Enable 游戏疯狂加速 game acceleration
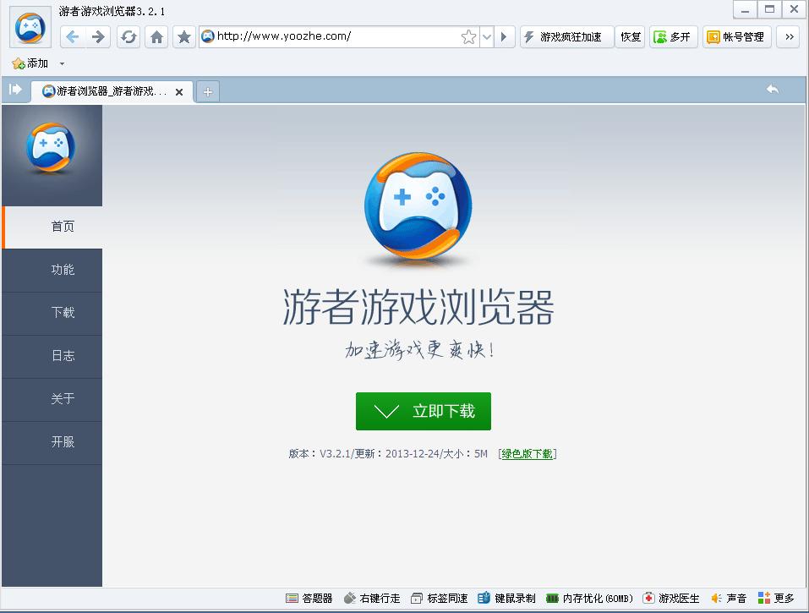The width and height of the screenshot is (809, 613). coord(566,36)
